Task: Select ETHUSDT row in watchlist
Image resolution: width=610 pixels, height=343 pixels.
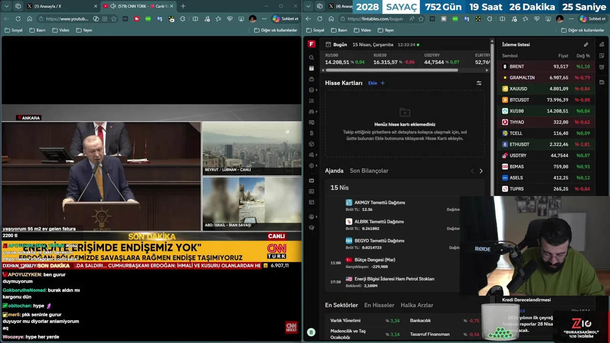Action: tap(546, 144)
